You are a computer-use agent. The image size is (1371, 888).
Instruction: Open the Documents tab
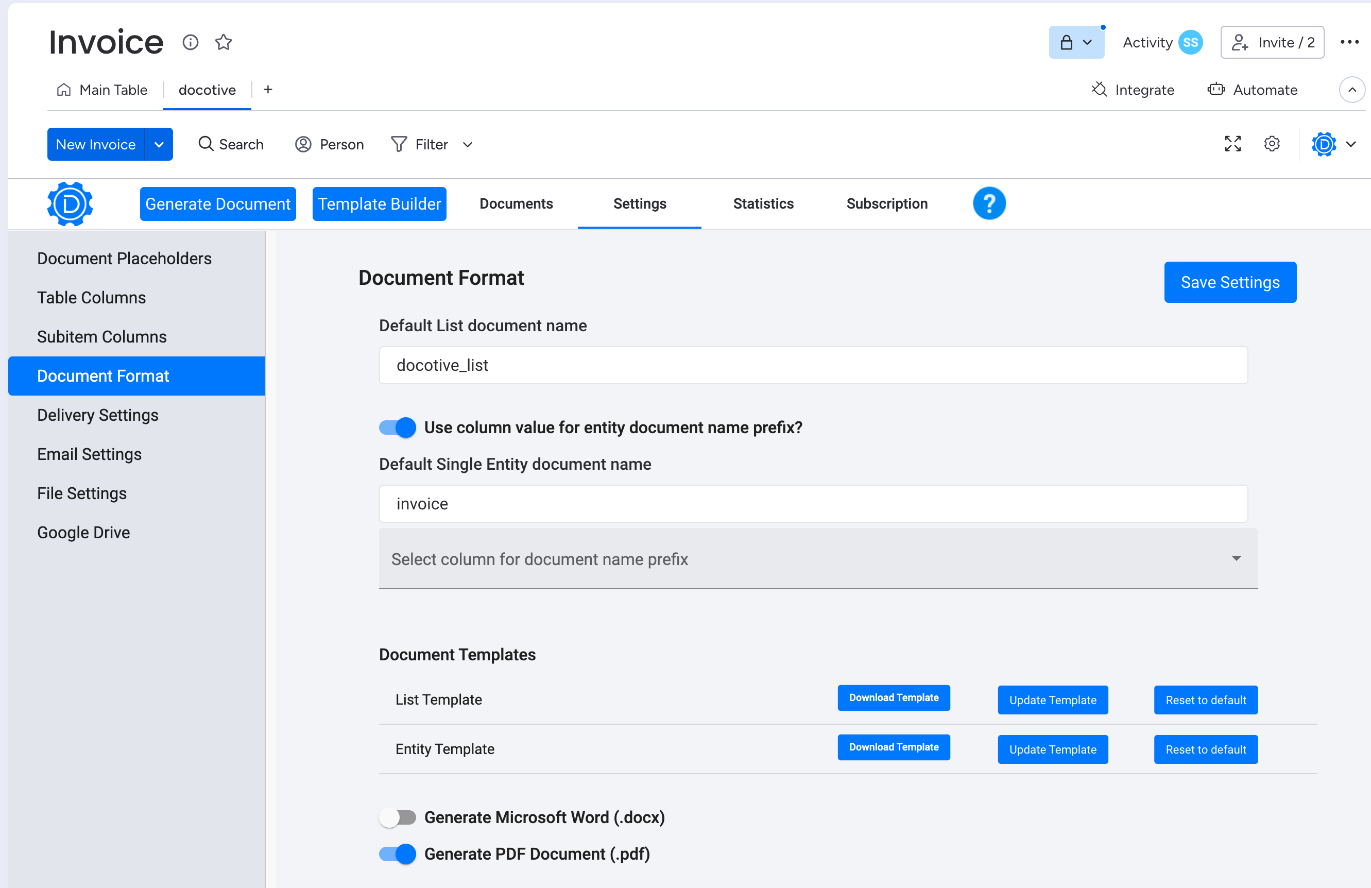click(516, 203)
